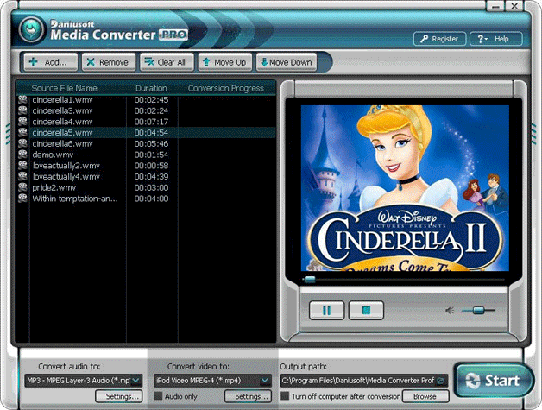The height and width of the screenshot is (410, 542).
Task: Expand the Convert audio to dropdown
Action: tap(136, 380)
